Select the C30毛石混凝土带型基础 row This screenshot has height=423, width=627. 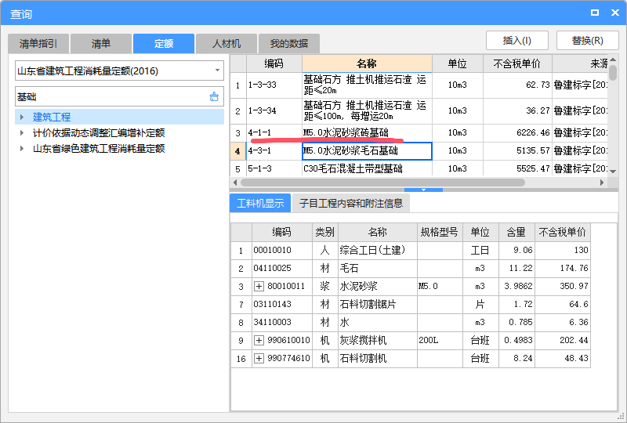pos(419,168)
